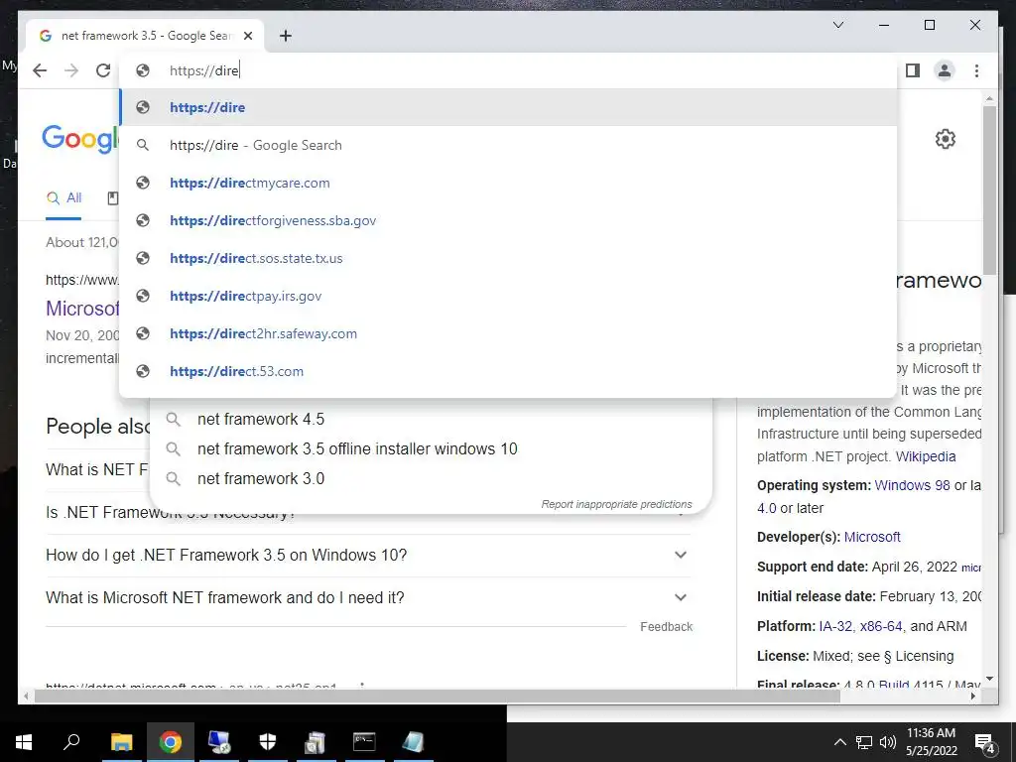Open the IA-32 platform link
The height and width of the screenshot is (762, 1016).
pos(835,626)
